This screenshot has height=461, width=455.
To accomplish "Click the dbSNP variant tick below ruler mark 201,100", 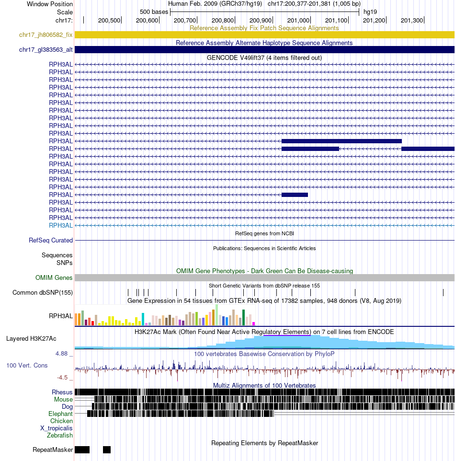I will click(x=355, y=292).
